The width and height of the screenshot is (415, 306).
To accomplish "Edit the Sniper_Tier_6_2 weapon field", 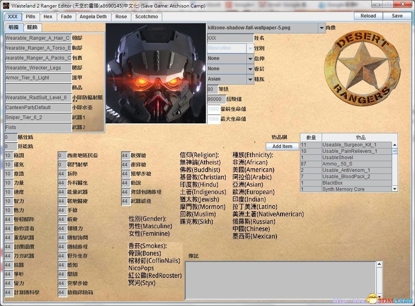I will coord(38,117).
